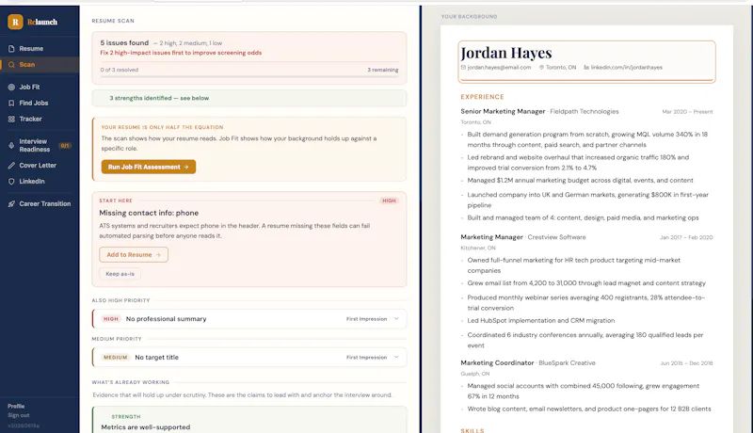Click the Interview Readiness microphone icon
The width and height of the screenshot is (753, 433).
click(11, 145)
